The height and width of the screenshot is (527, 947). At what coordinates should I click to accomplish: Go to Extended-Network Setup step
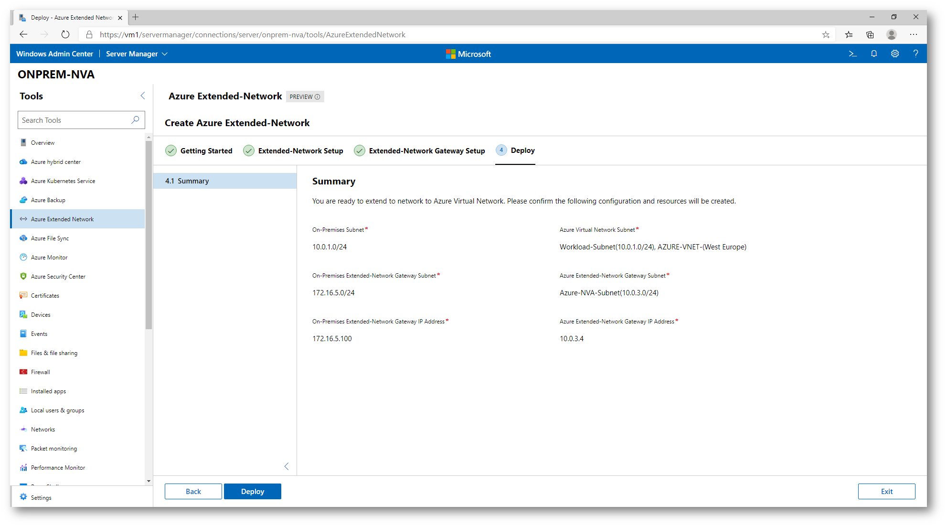[293, 151]
